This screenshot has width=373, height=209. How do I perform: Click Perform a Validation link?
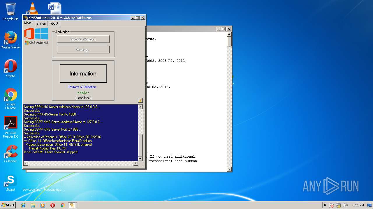(82, 87)
